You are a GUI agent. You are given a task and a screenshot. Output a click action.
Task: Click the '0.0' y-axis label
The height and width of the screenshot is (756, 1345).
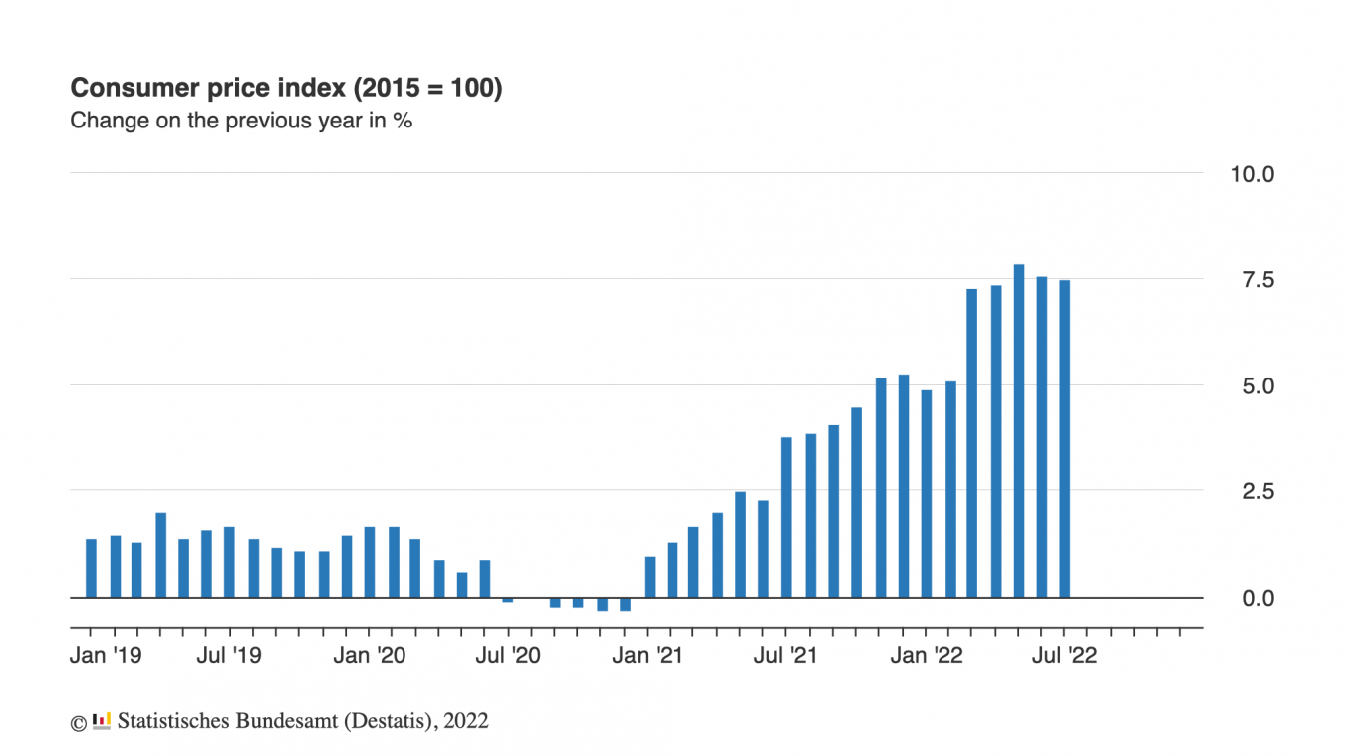pyautogui.click(x=1257, y=598)
